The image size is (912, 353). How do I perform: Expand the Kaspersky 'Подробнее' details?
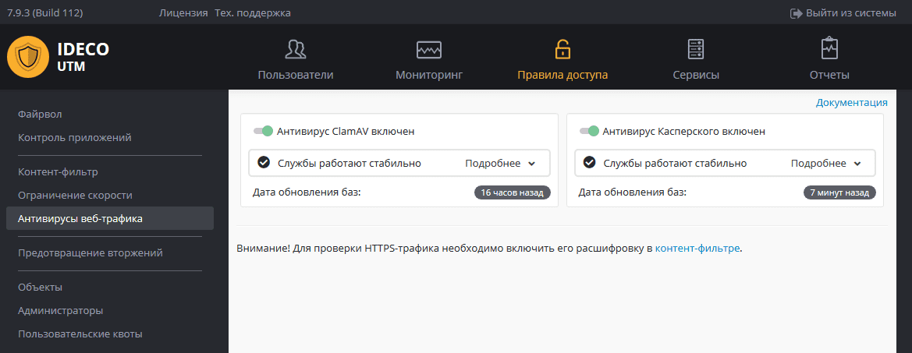(x=825, y=164)
